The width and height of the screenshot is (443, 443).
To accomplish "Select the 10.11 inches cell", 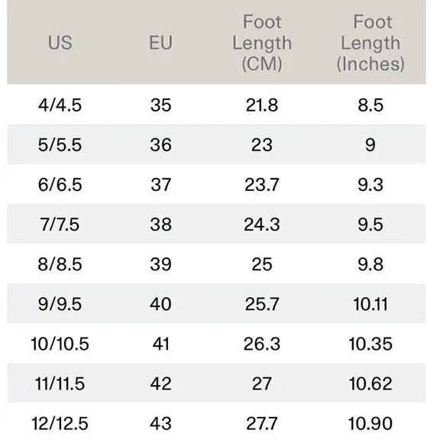I will click(370, 304).
